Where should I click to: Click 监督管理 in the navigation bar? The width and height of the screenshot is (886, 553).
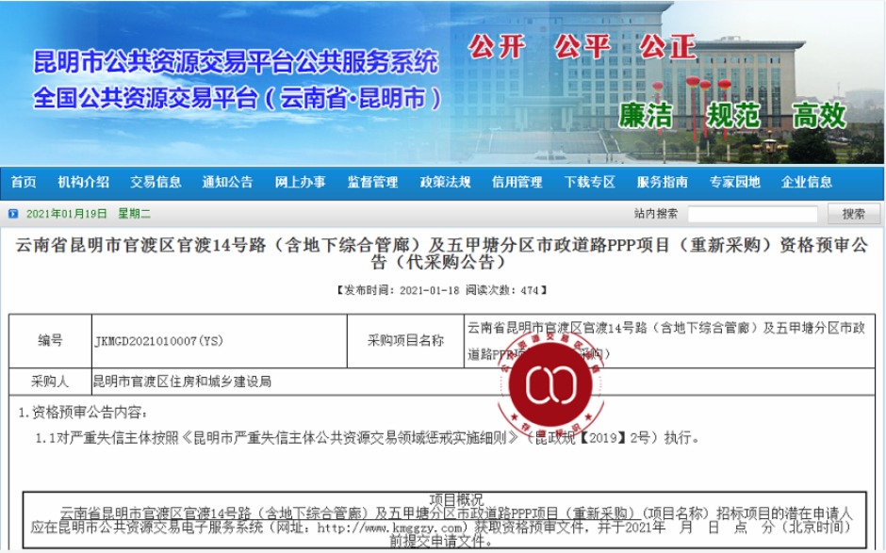[x=372, y=182]
